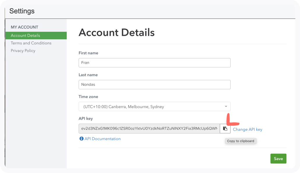Select the Last name field showing Nondas
The width and height of the screenshot is (300, 173).
tap(154, 84)
